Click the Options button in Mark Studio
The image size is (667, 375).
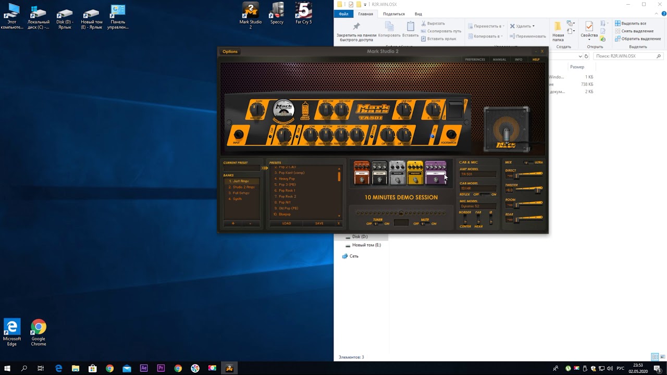[230, 52]
